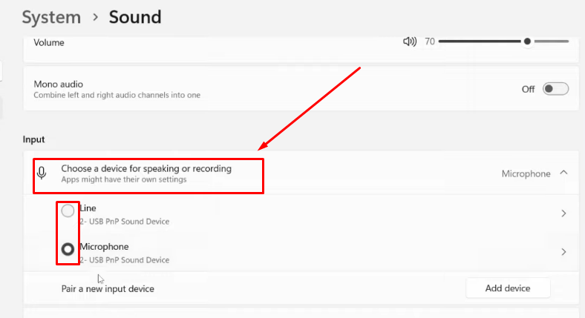Collapse the input device list chevron
The image size is (585, 318).
tap(563, 173)
